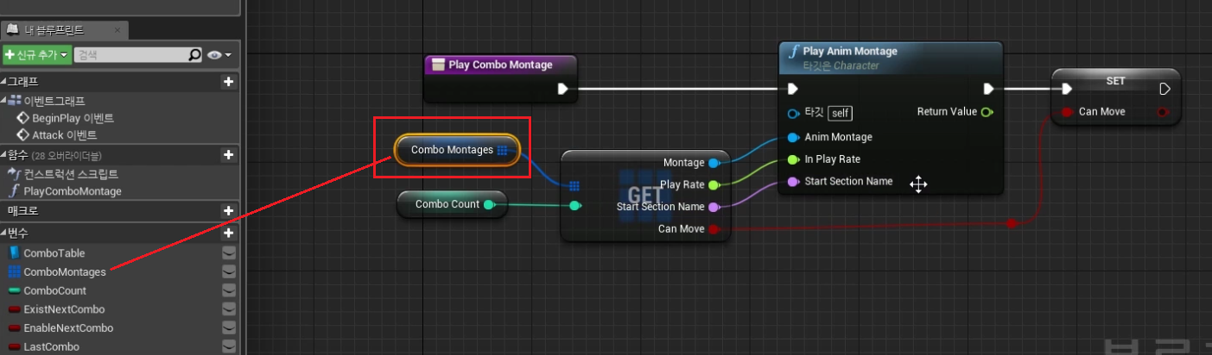The height and width of the screenshot is (355, 1212).
Task: Click Play Anim Montage output exec pin
Action: point(988,88)
